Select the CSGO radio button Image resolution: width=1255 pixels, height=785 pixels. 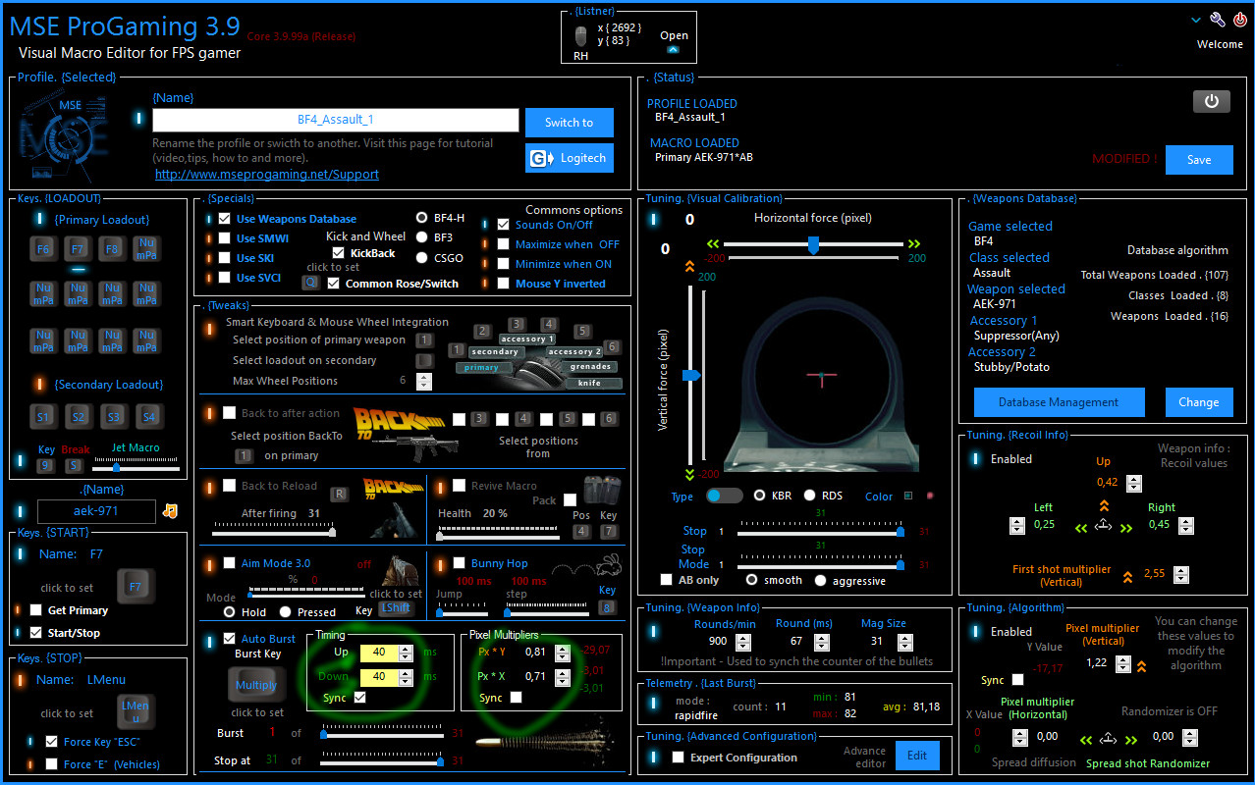coord(422,258)
